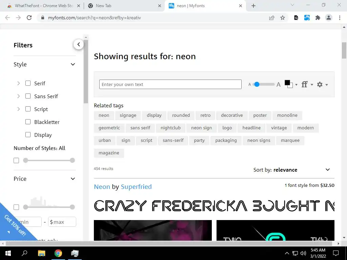This screenshot has height=260, width=347.
Task: Click the font size slider handle
Action: pyautogui.click(x=257, y=84)
